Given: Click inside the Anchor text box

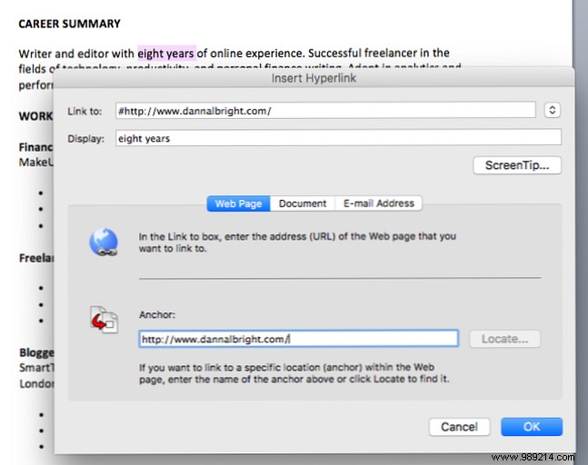Looking at the screenshot, I should (298, 339).
